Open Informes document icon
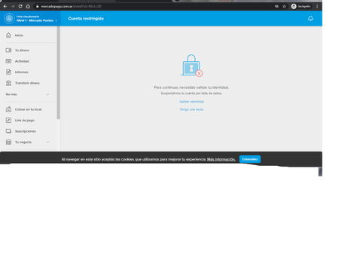354x279 pixels. coord(8,72)
